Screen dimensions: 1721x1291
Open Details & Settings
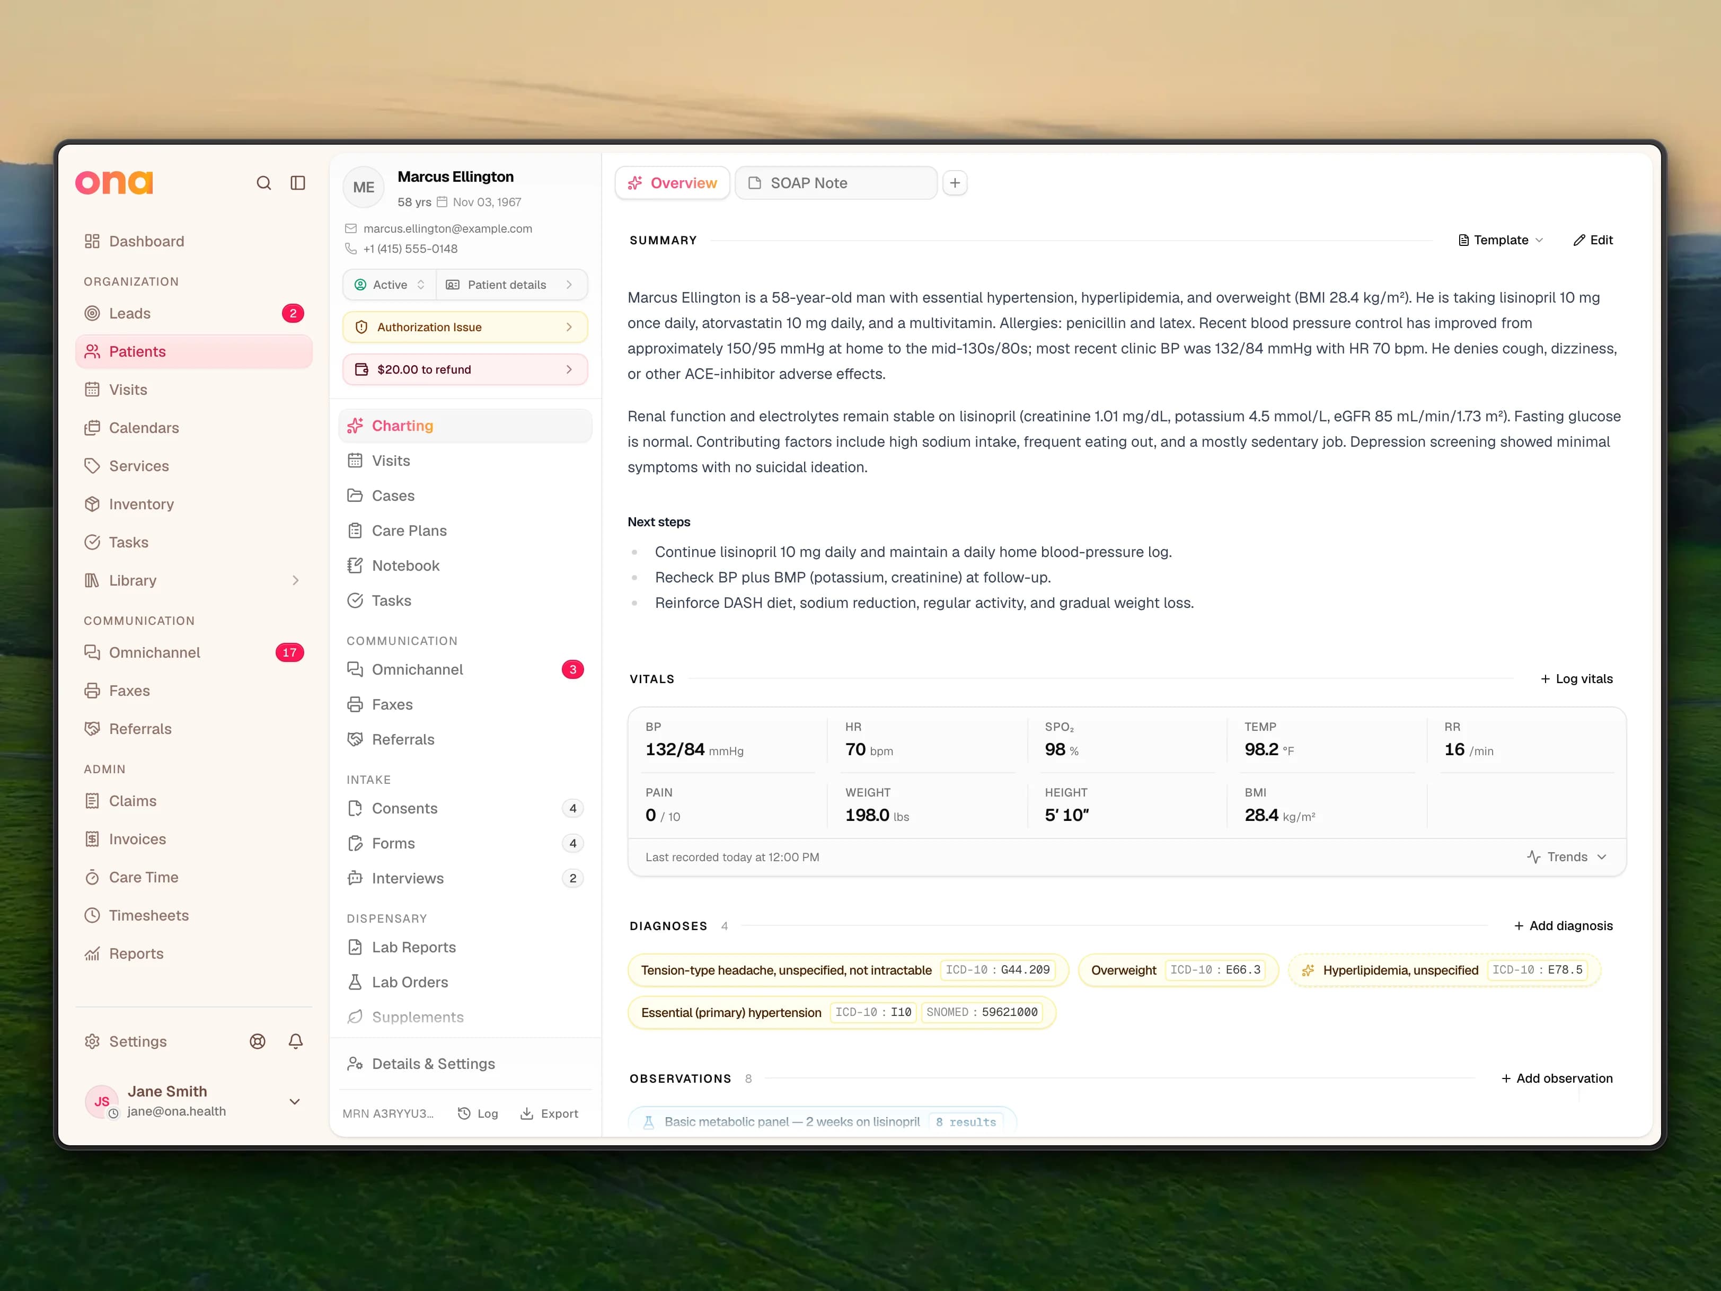pos(465,1064)
